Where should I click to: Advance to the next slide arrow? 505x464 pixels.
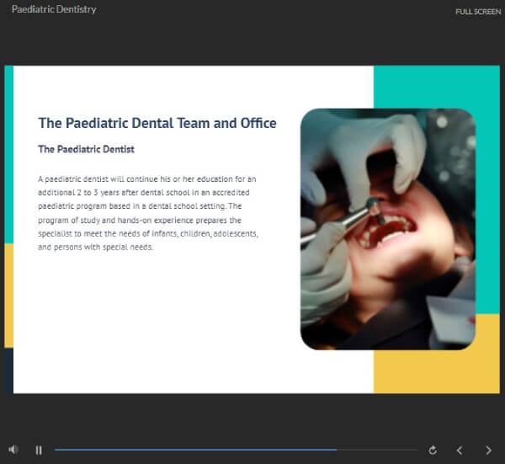click(488, 451)
